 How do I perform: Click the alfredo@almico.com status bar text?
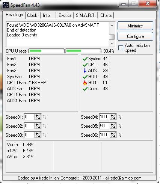(123, 178)
